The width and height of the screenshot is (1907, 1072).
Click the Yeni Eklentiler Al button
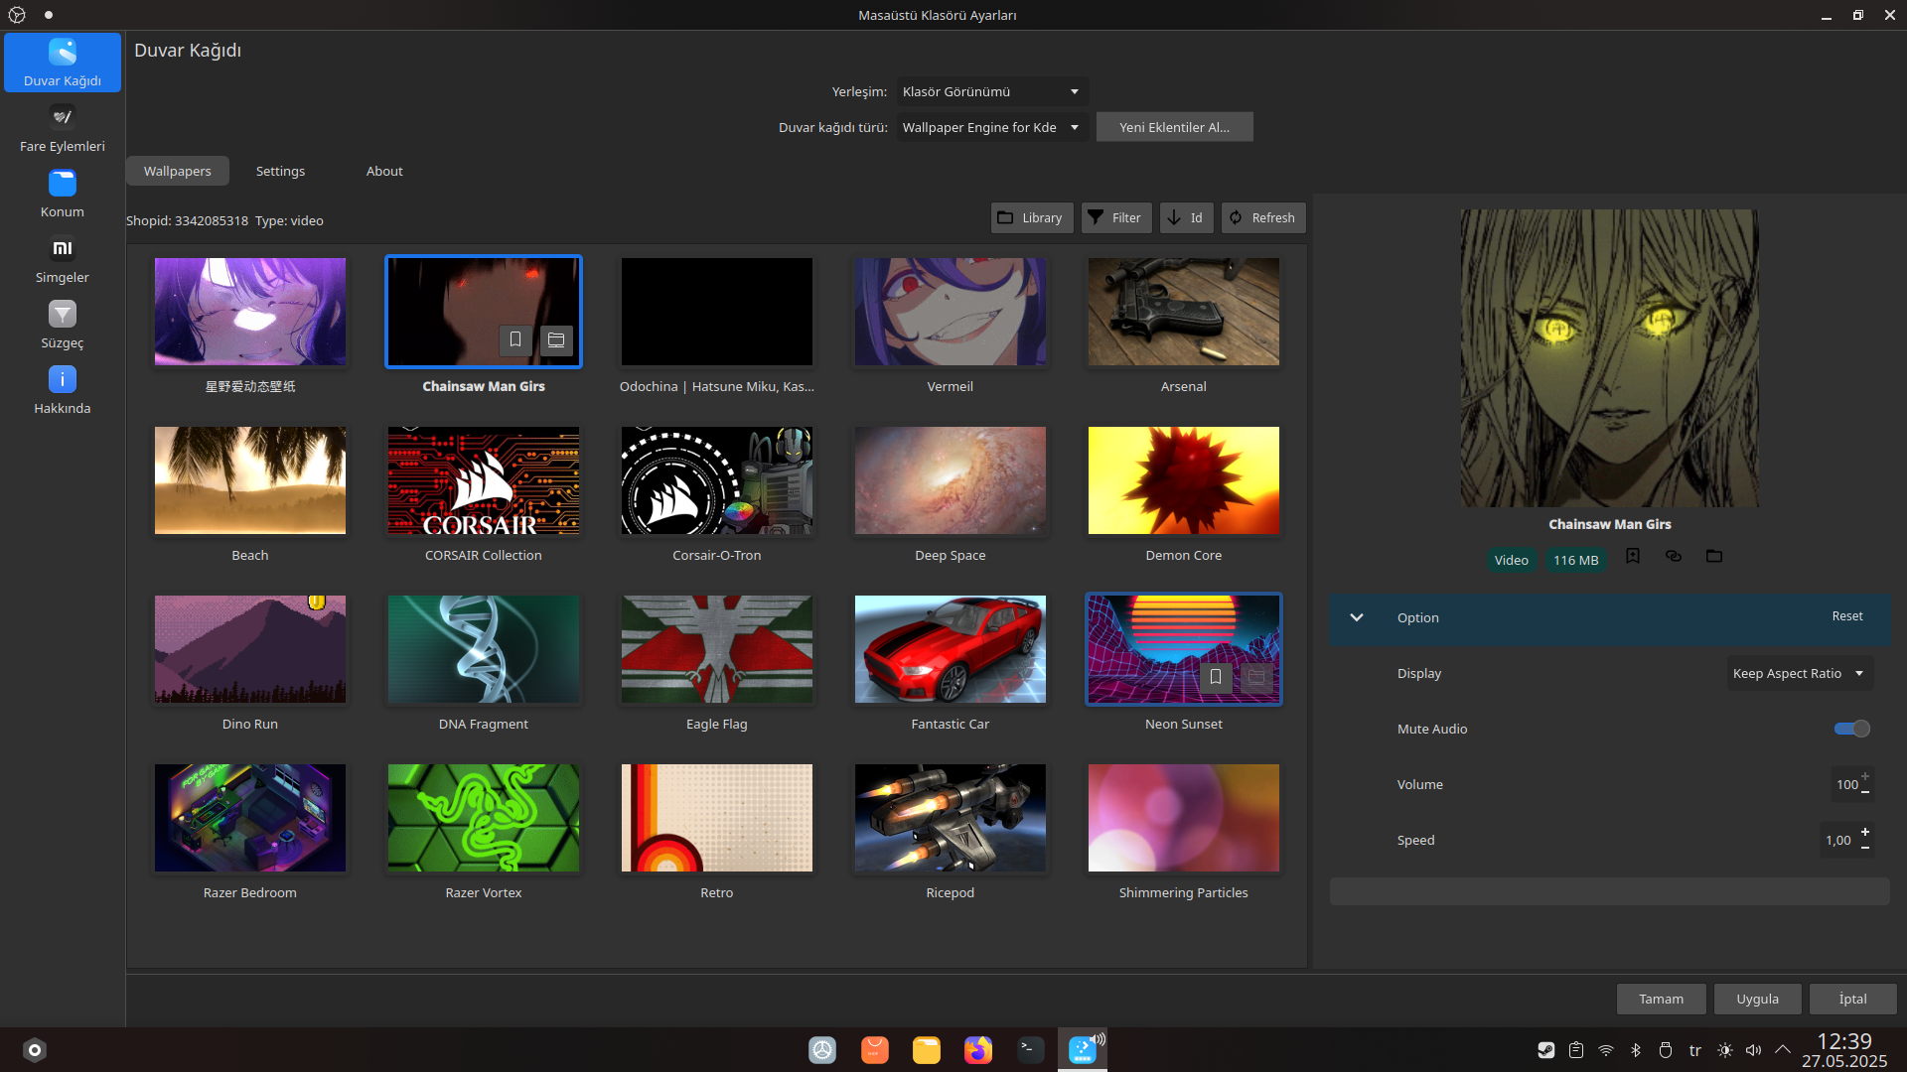1174,127
